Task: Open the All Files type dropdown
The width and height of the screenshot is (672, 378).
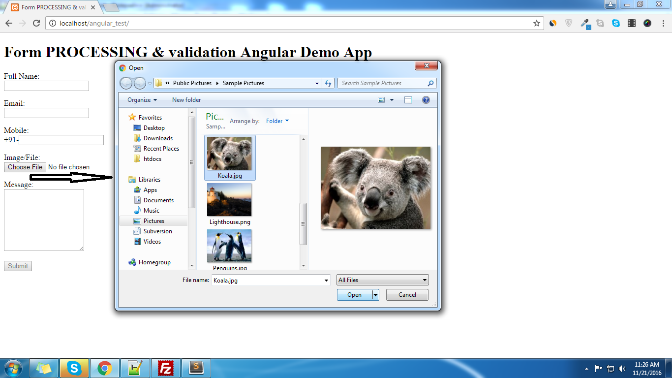Action: [382, 280]
